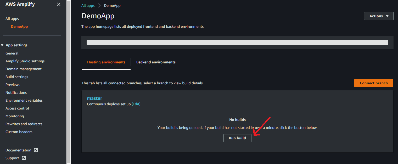Open the master branch link
The width and height of the screenshot is (398, 164).
pyautogui.click(x=94, y=98)
